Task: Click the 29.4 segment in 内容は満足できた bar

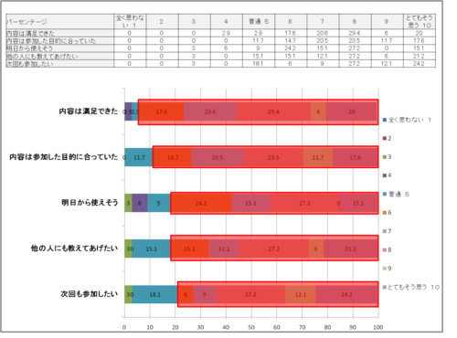Action: [273, 111]
